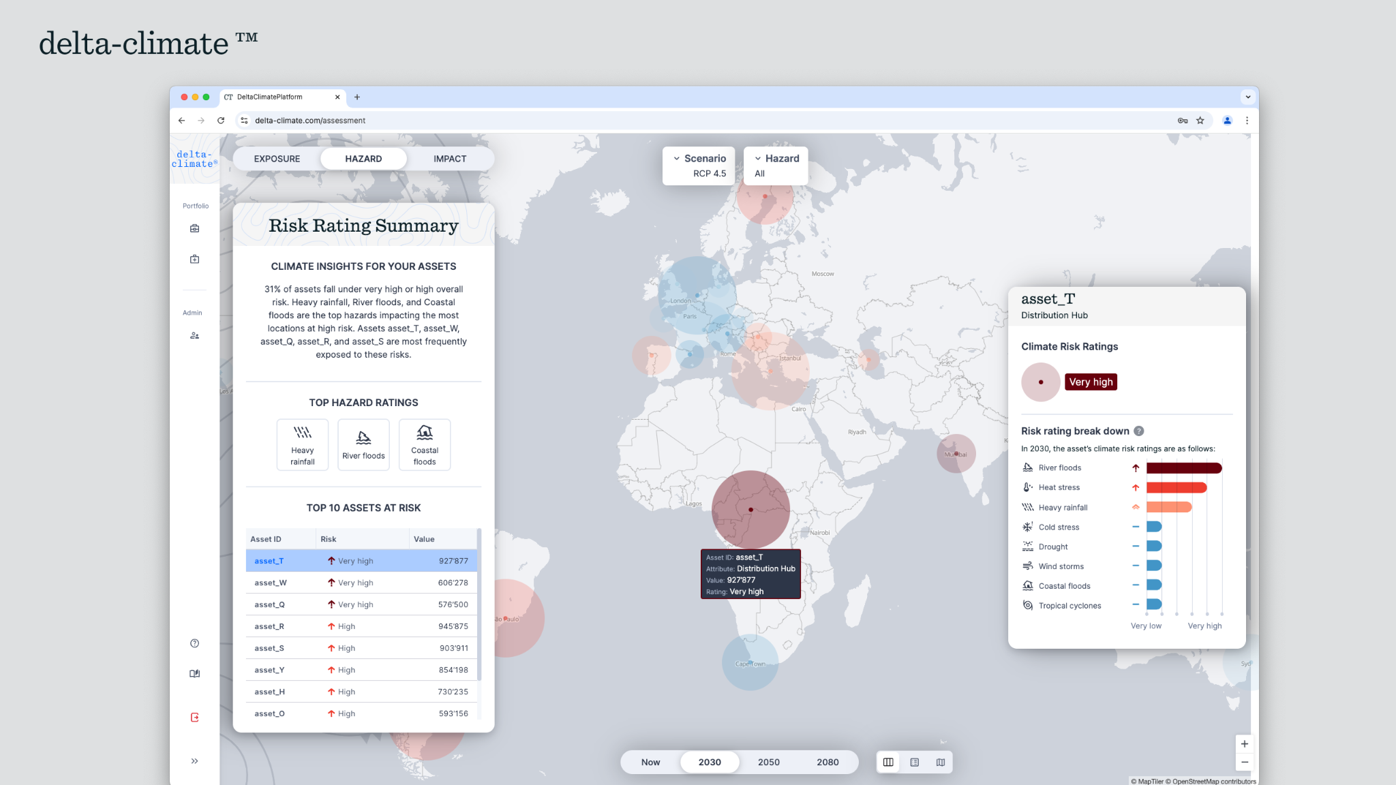The image size is (1396, 785).
Task: Click the Heat stress red risk bar
Action: [x=1177, y=487]
